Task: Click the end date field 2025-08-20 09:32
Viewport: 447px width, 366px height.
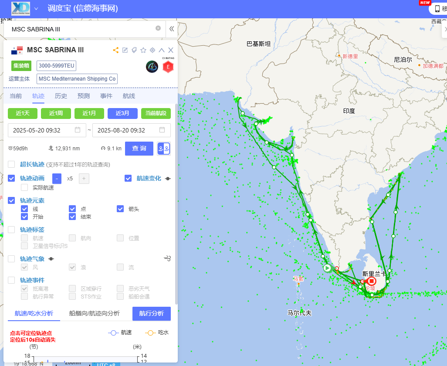Action: (132, 130)
